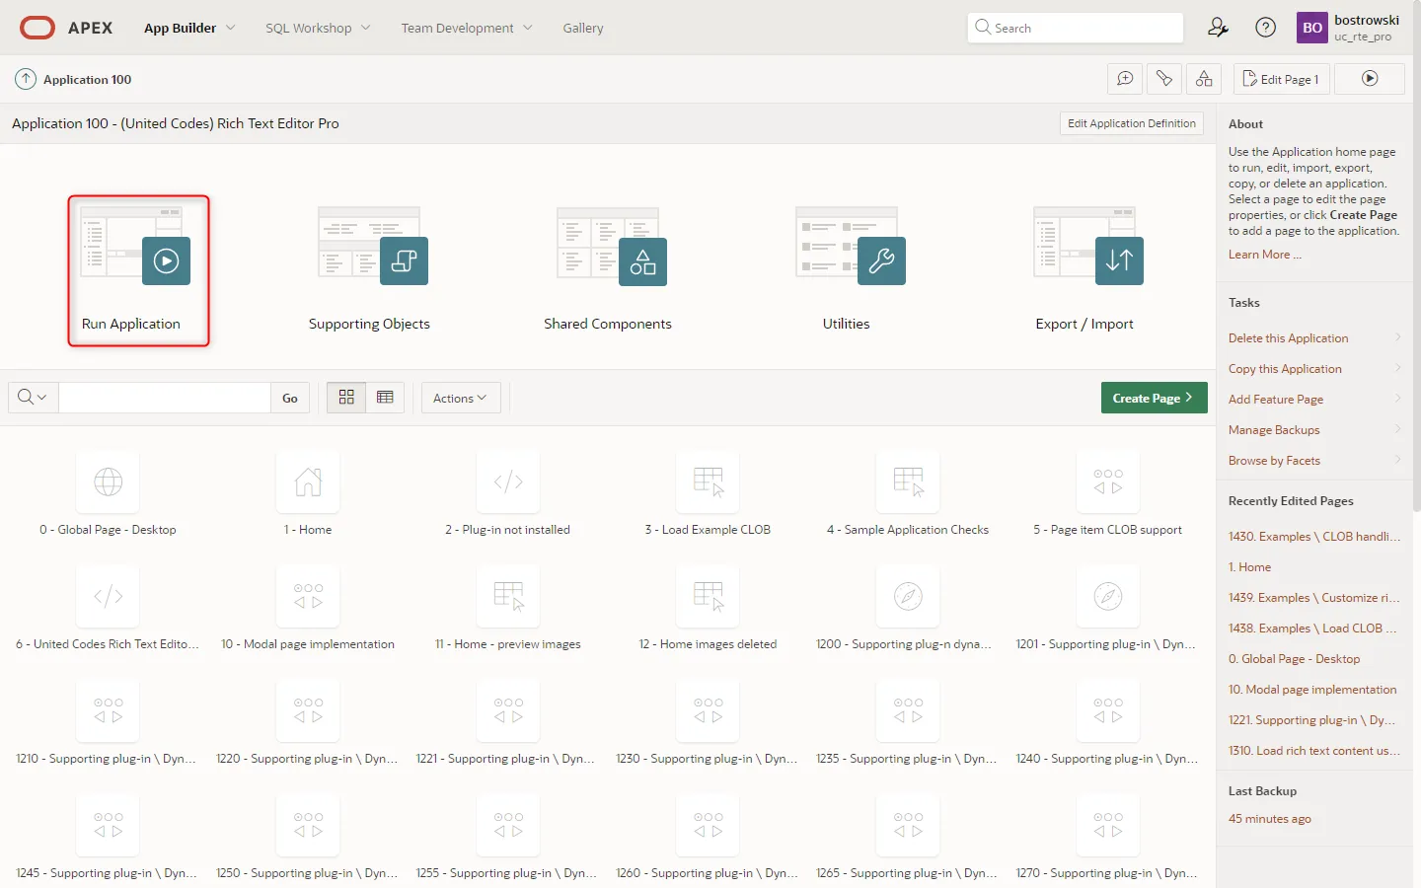Screen dimensions: 1421x888
Task: Click the green Create Page button
Action: coord(1154,398)
